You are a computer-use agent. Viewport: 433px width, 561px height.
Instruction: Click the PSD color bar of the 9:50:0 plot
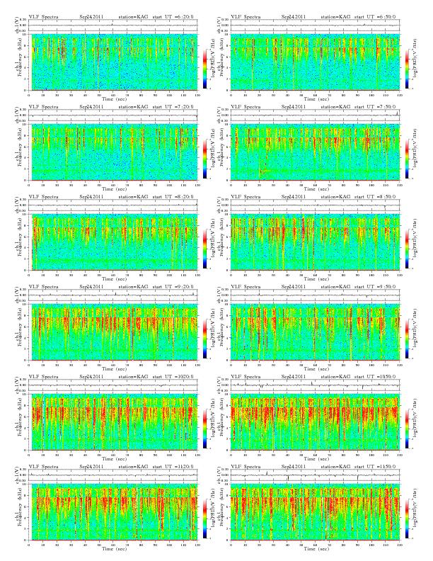pos(408,339)
